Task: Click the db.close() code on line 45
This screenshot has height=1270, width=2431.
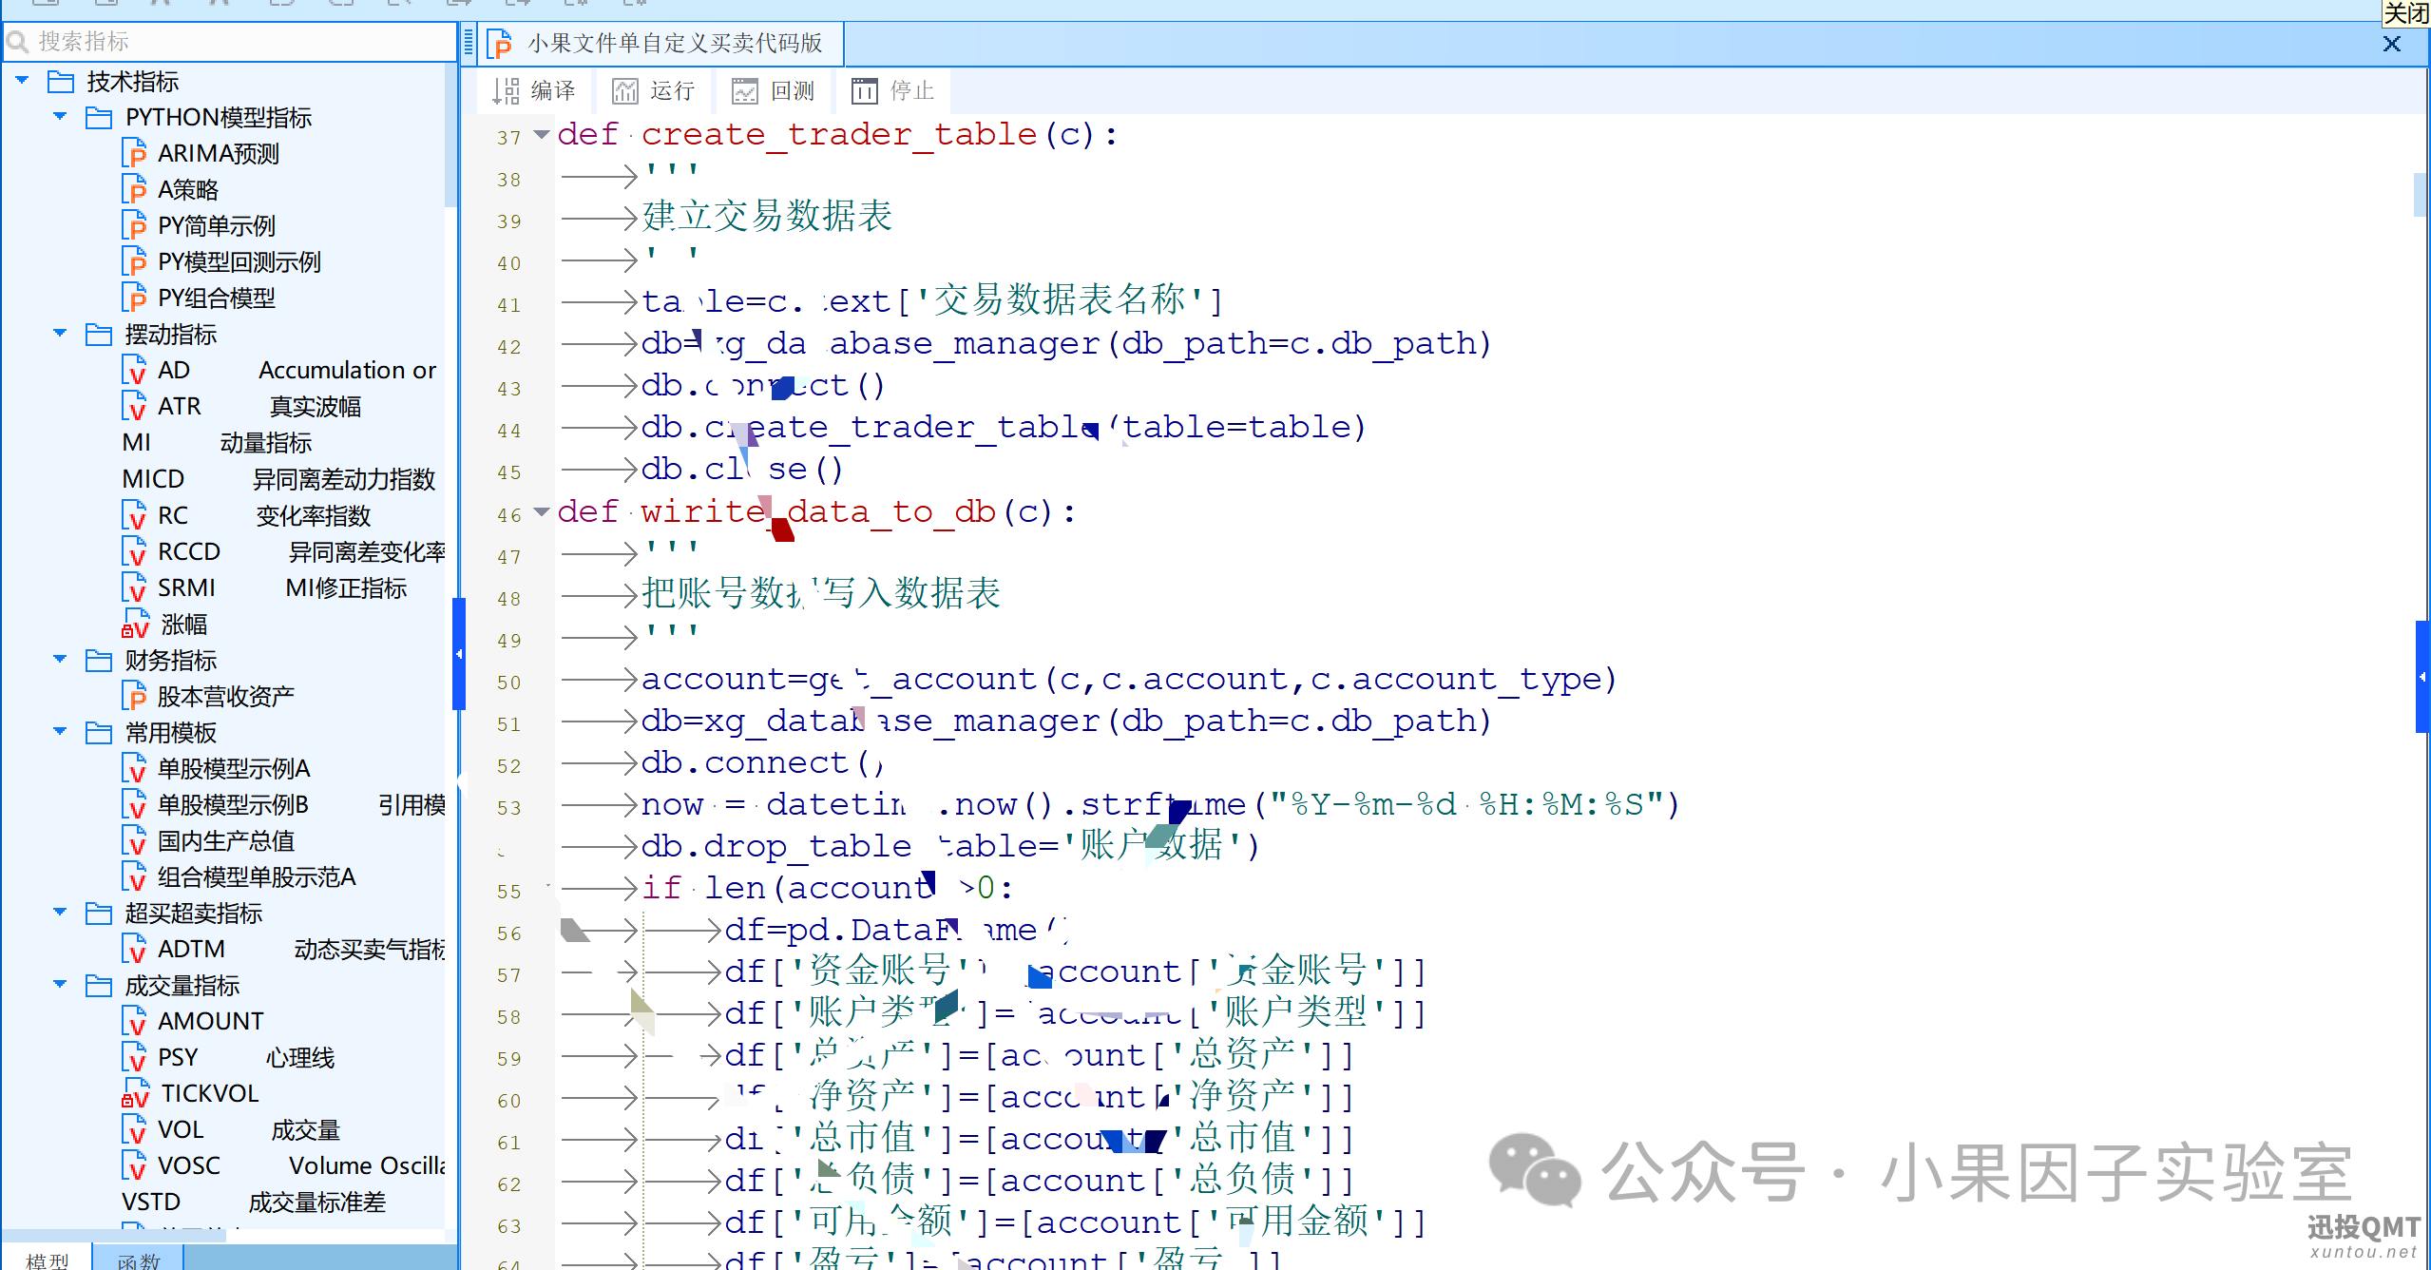Action: click(x=742, y=469)
